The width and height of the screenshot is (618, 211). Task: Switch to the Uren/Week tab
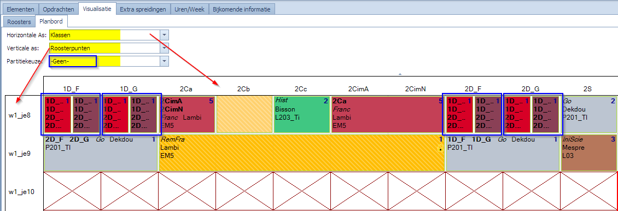tap(190, 9)
